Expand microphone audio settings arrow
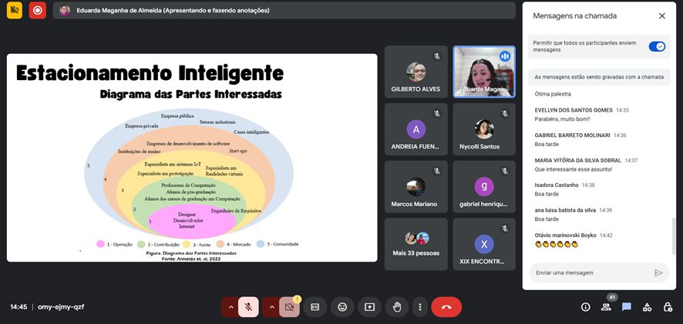This screenshot has width=683, height=324. point(229,306)
